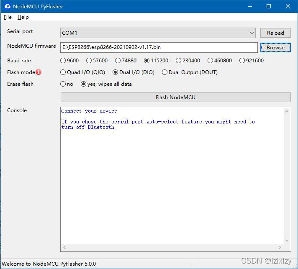Viewport: 298px width, 269px height.
Task: Click the console scroll right arrow
Action: (280, 247)
